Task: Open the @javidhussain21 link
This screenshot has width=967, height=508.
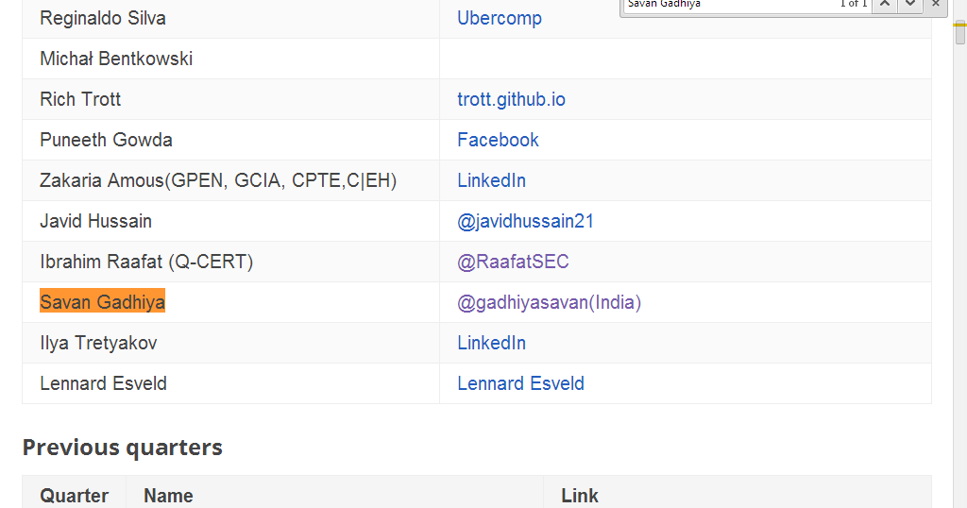Action: (x=525, y=221)
